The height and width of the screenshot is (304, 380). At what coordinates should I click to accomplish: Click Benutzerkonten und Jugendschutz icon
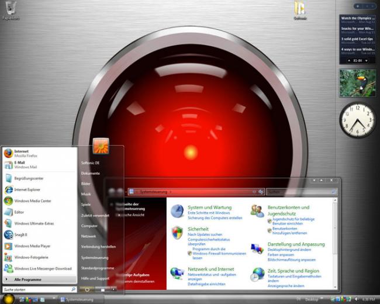[x=257, y=210]
